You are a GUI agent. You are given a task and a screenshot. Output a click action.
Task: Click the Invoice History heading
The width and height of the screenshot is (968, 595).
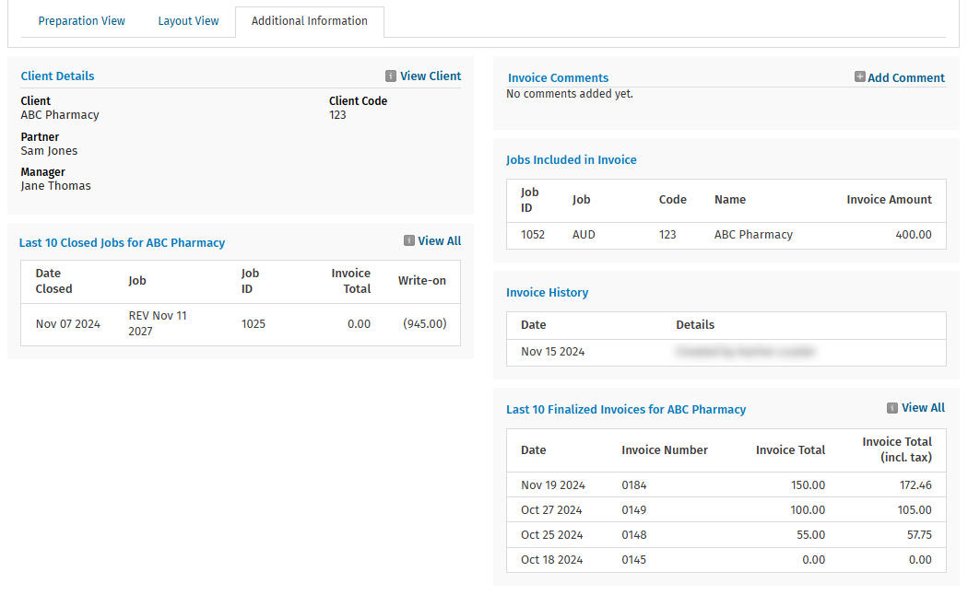pyautogui.click(x=547, y=292)
